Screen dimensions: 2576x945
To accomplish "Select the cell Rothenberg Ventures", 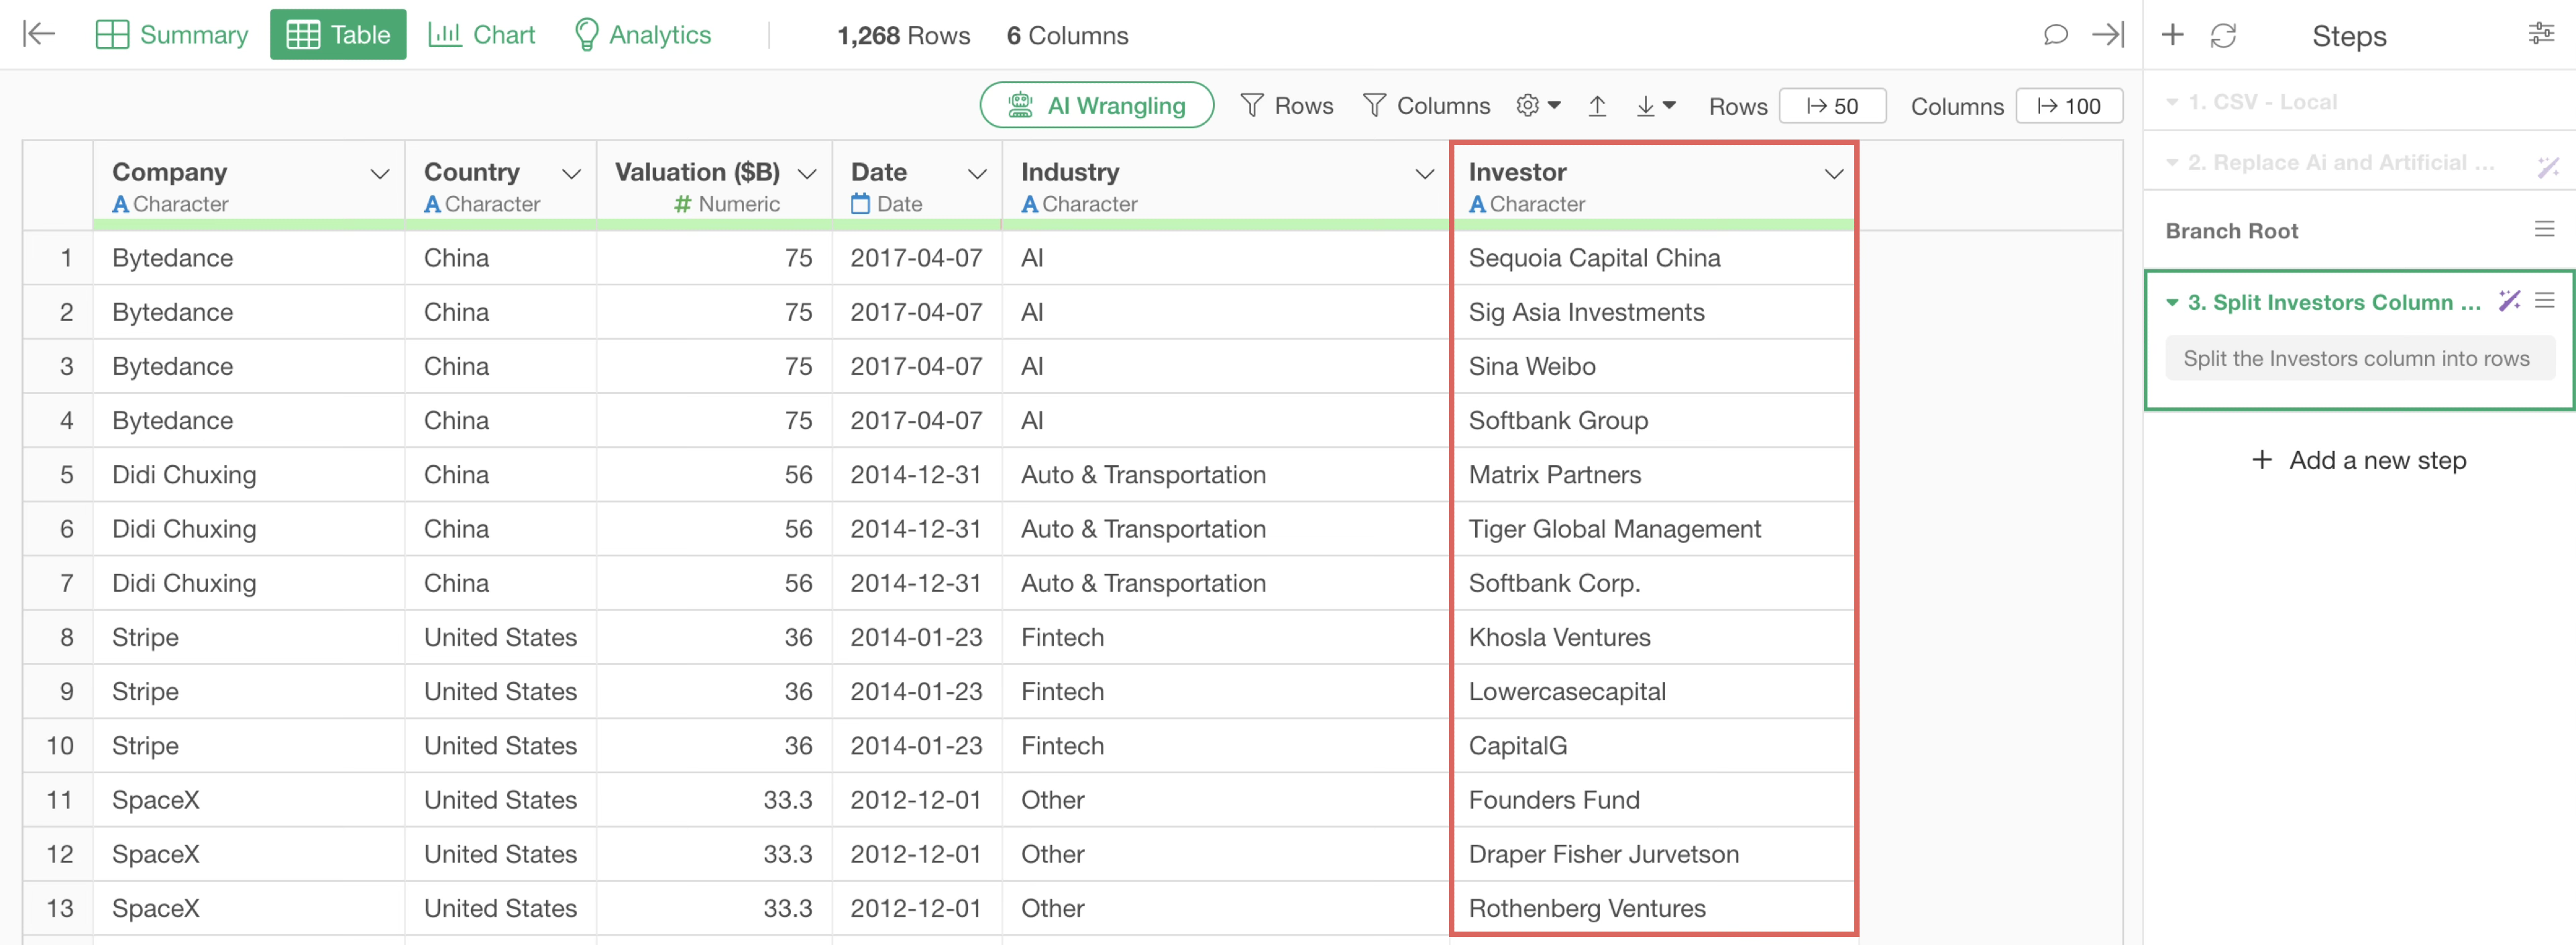I will tap(1653, 908).
